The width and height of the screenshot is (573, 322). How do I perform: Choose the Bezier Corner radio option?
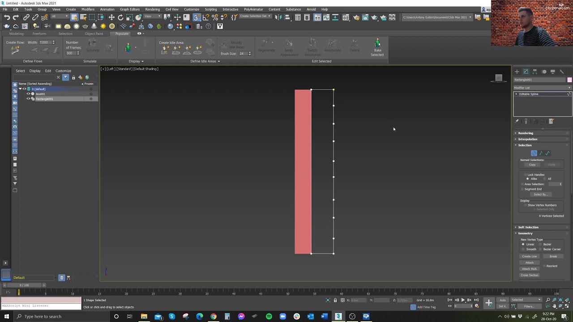541,249
